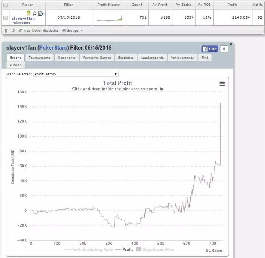Open the Leaderboards tab
This screenshot has height=258, width=265.
pos(152,58)
